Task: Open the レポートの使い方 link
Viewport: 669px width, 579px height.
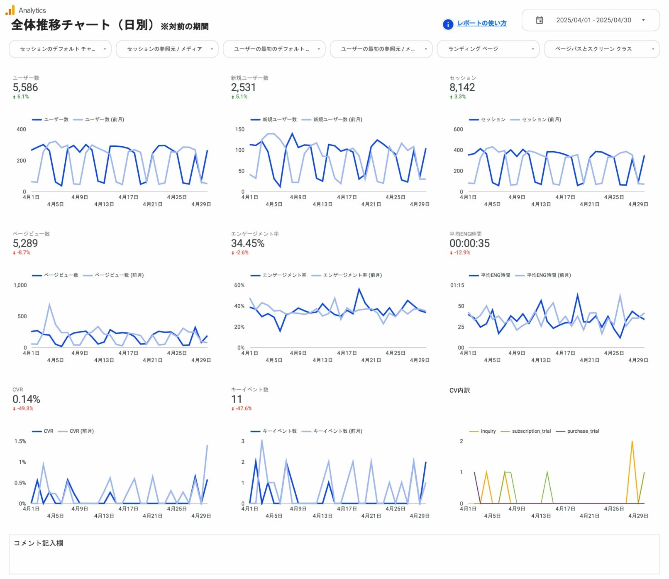Action: 481,23
